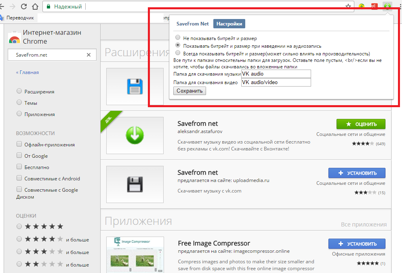Open the red extension icon in toolbar

(x=374, y=6)
